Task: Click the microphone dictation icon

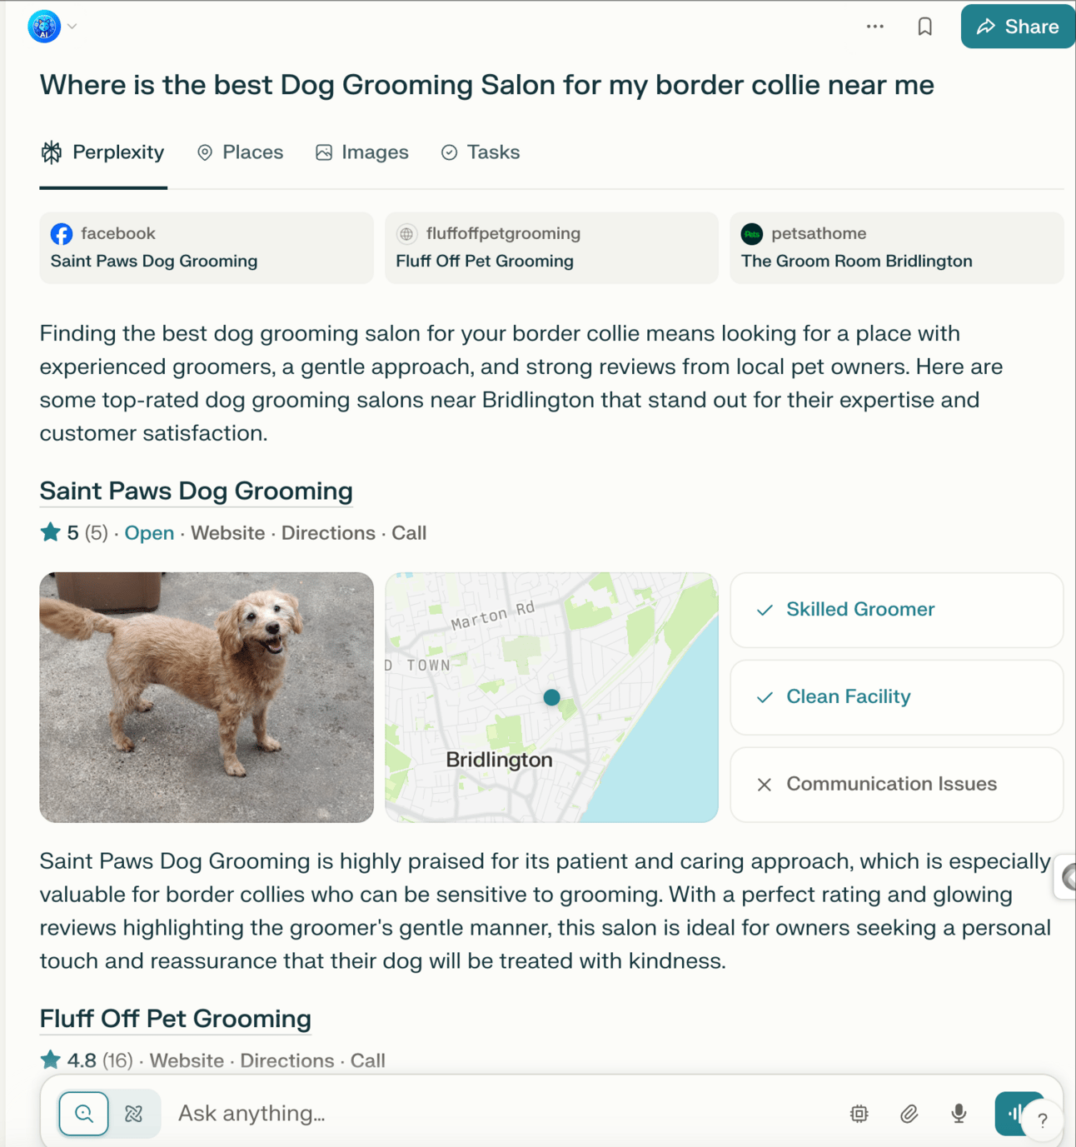Action: point(959,1113)
